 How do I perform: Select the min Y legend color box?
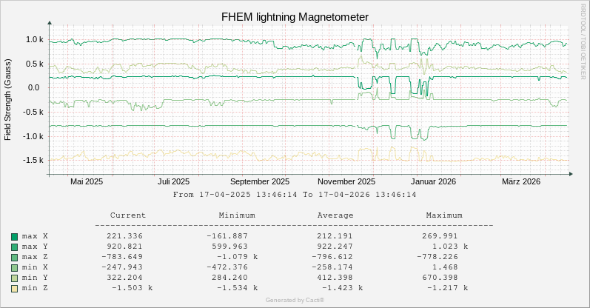14,278
